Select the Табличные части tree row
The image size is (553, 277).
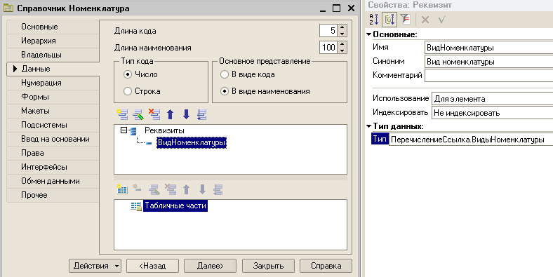[x=175, y=205]
